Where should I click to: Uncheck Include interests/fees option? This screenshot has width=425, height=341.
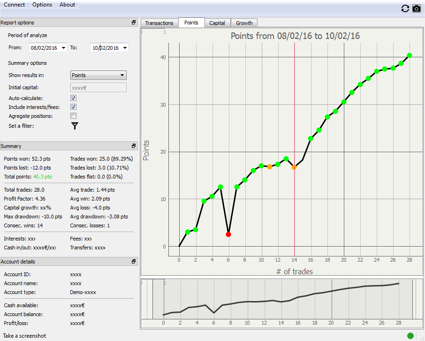(x=73, y=107)
